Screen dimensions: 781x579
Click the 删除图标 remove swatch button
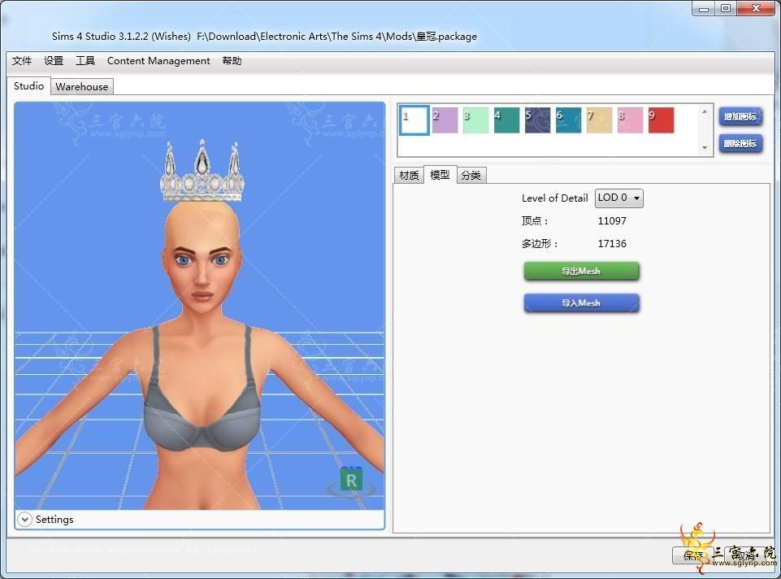[x=740, y=143]
